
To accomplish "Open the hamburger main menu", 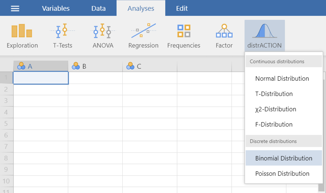I will click(15, 9).
